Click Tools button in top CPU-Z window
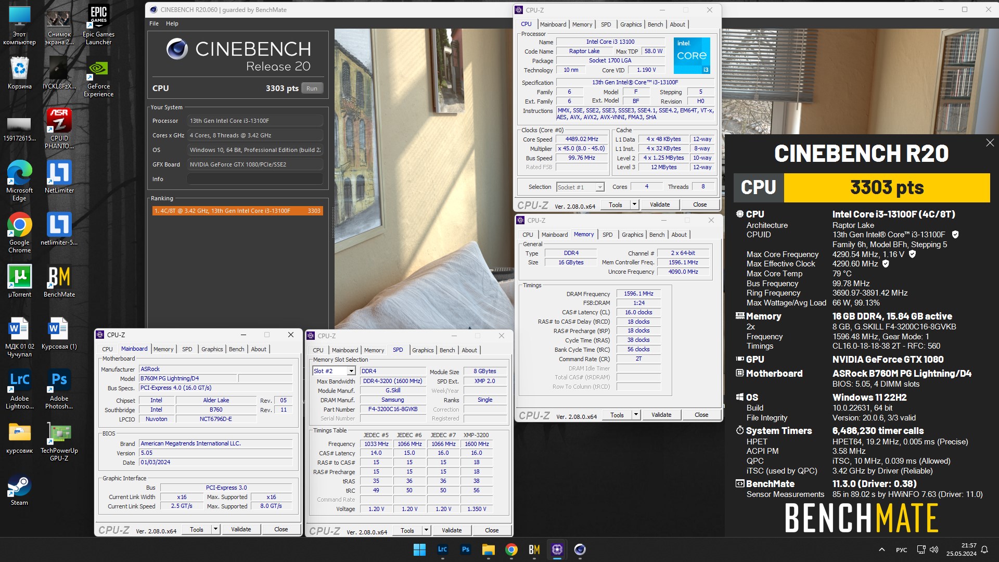999x562 pixels. pos(616,205)
